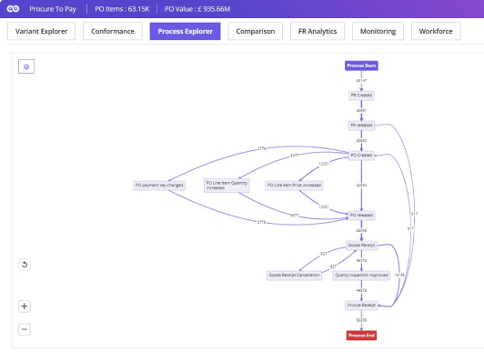Click the Goods Receipt node
Image resolution: width=484 pixels, height=352 pixels.
361,246
